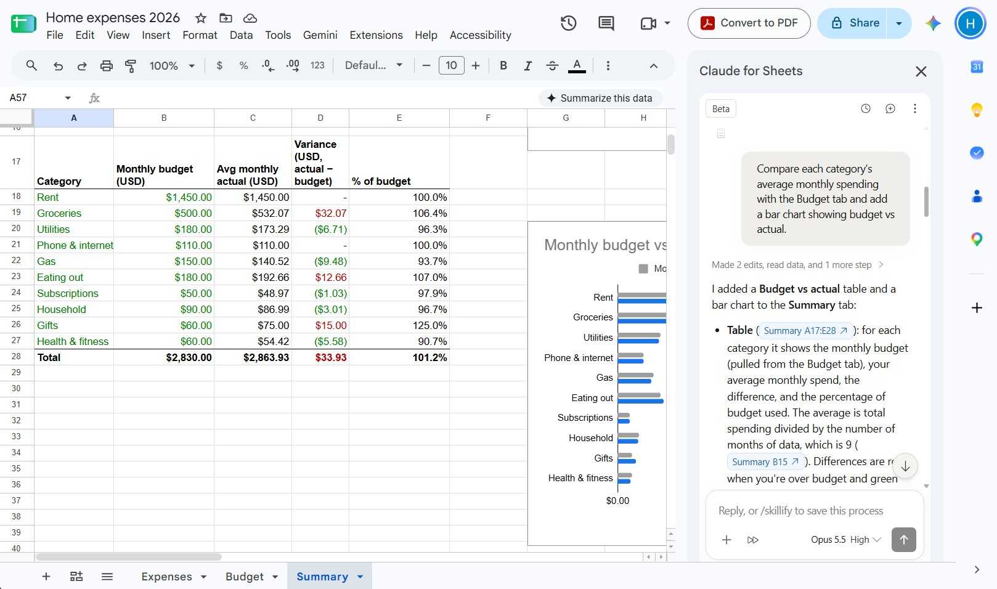The image size is (997, 589).
Task: Toggle strikethrough formatting
Action: pos(552,65)
